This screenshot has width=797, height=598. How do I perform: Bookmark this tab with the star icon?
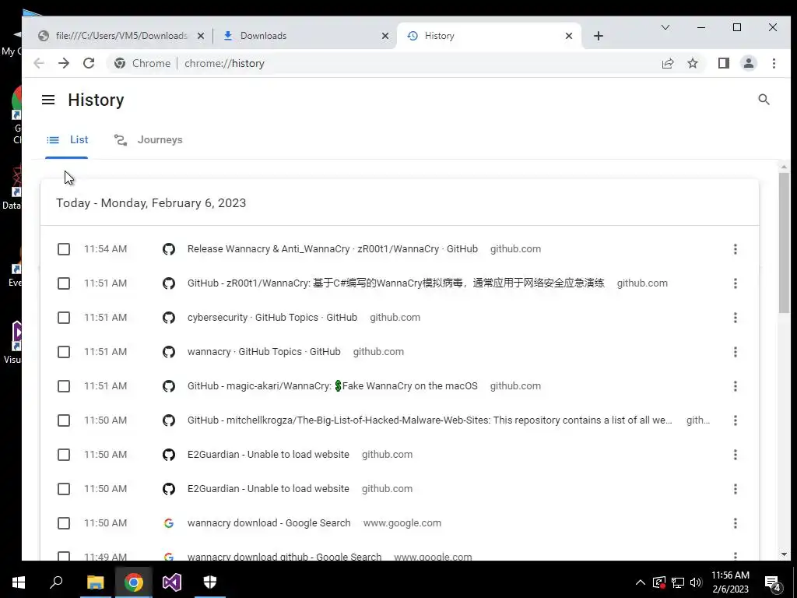pos(692,63)
